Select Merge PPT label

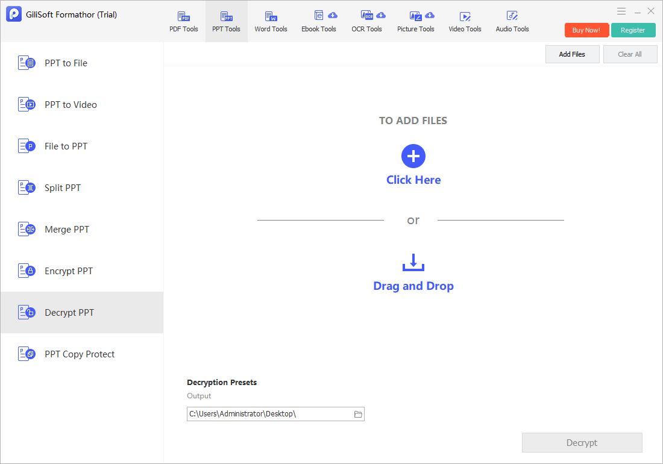67,229
